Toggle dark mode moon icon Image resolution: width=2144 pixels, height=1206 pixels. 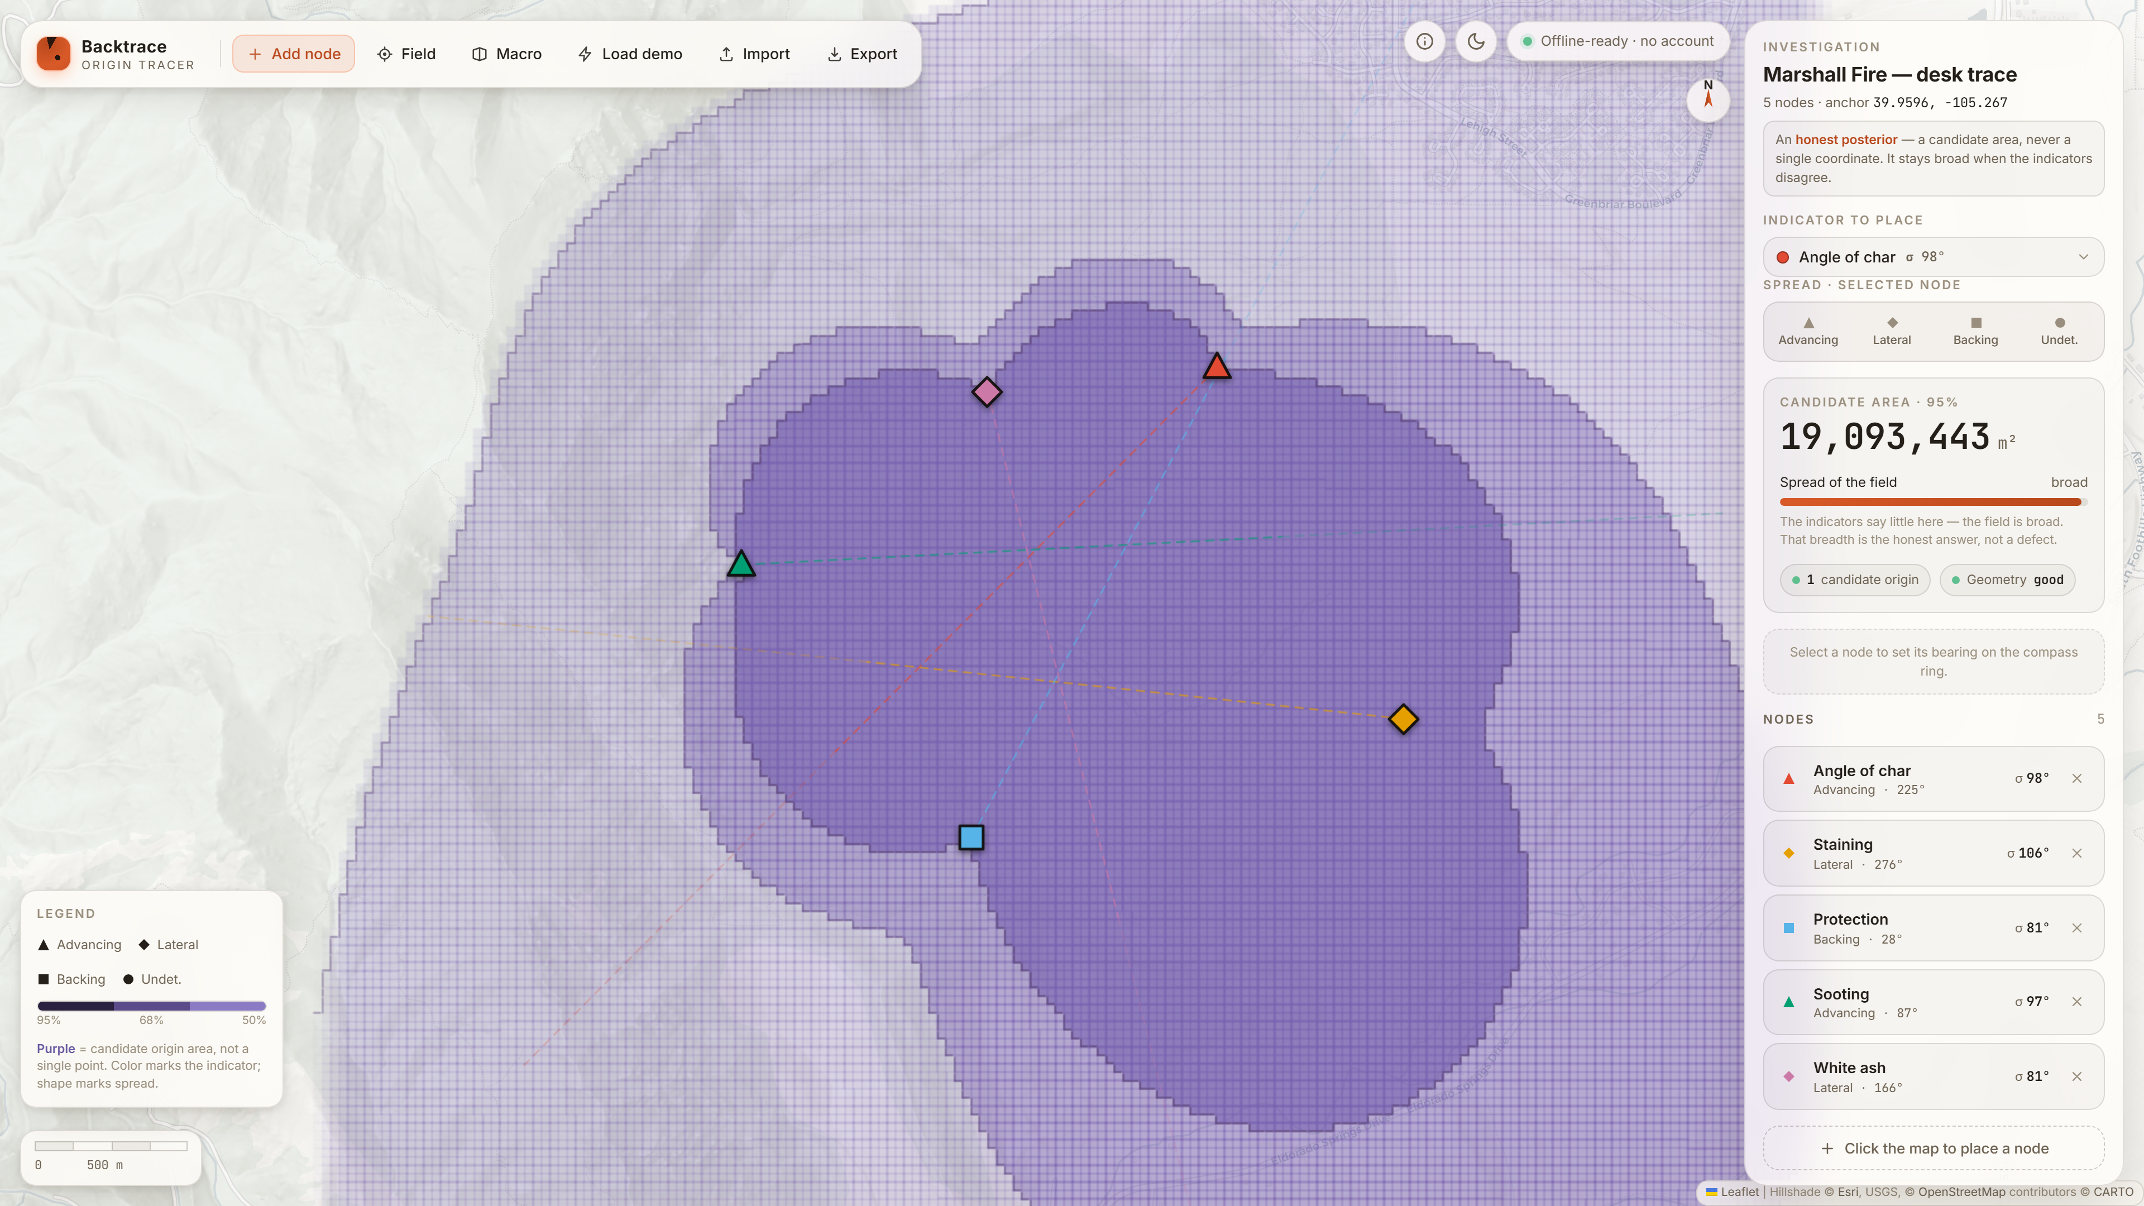pos(1476,42)
